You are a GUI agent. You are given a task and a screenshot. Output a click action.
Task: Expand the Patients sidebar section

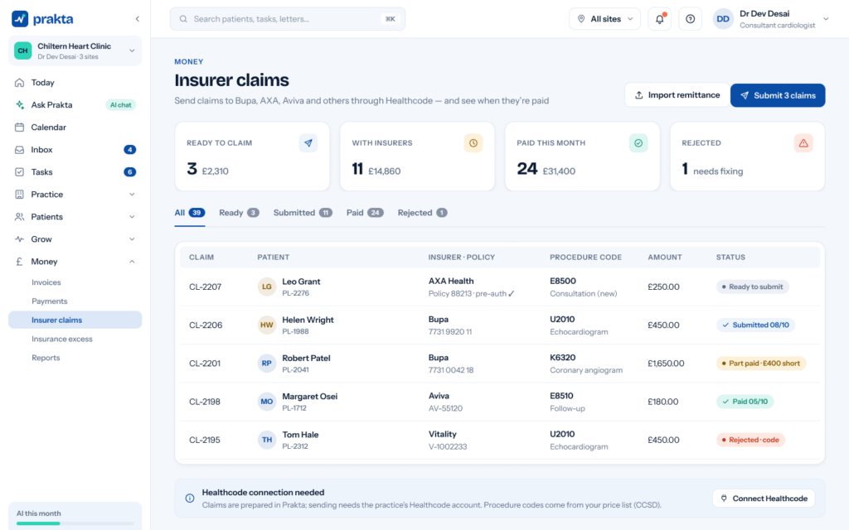75,217
